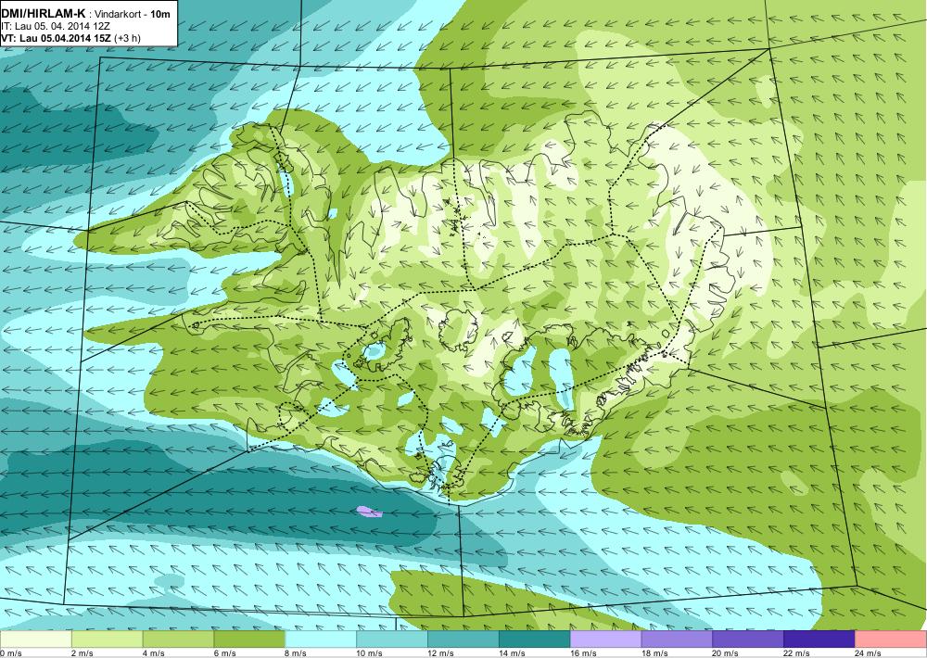Click the dark teal 14 m/s legend swatch
Viewport: 927px width, 658px height.
pyautogui.click(x=535, y=639)
